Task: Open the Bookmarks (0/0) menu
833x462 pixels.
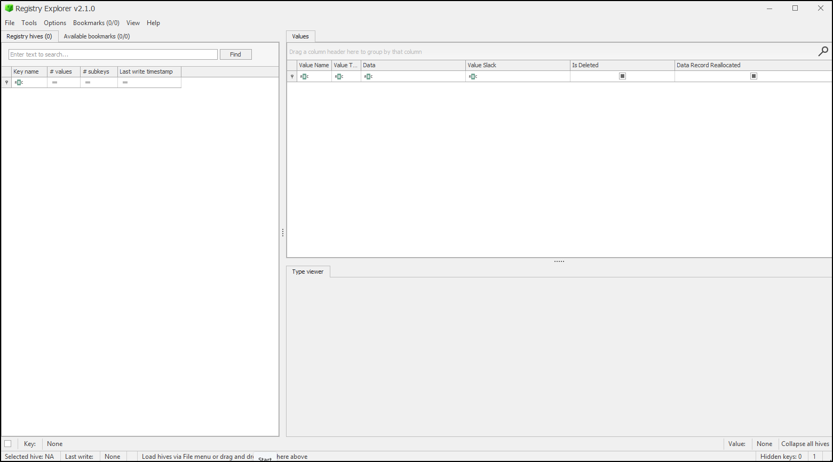Action: pos(96,23)
